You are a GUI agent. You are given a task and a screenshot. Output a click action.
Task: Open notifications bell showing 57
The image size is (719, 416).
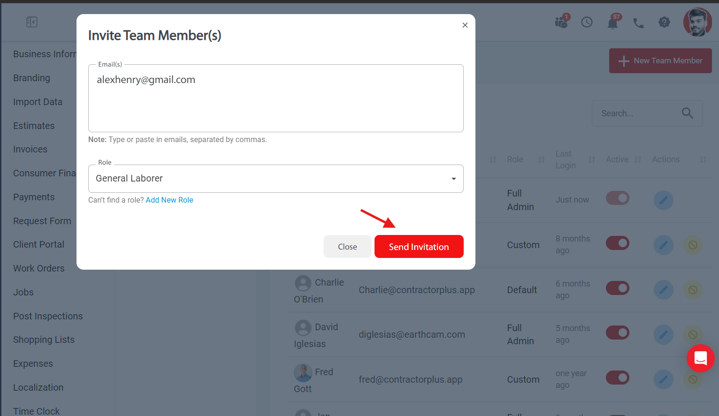pyautogui.click(x=613, y=22)
